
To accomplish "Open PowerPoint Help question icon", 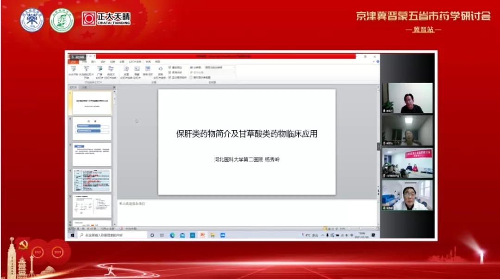I will [x=378, y=62].
